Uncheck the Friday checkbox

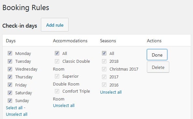coord(10,85)
